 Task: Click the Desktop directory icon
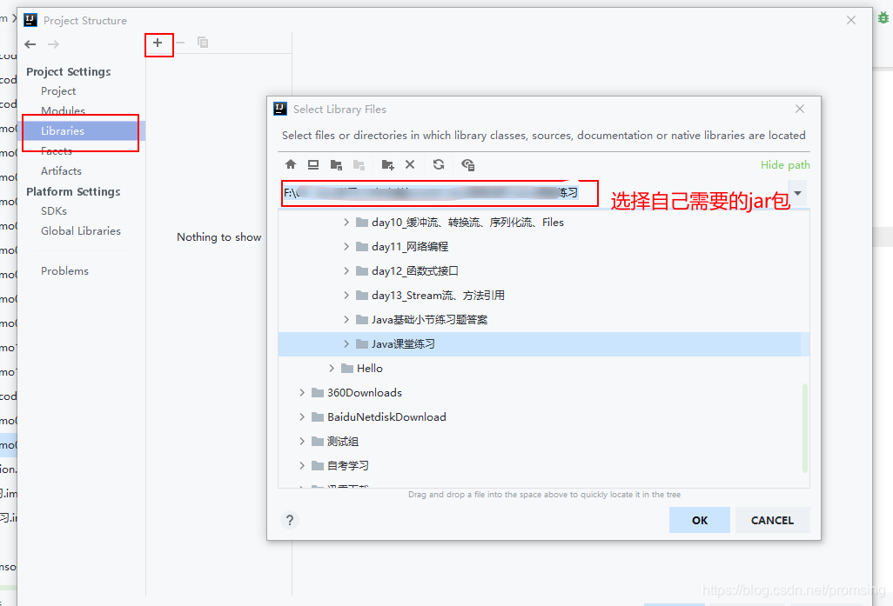(313, 164)
